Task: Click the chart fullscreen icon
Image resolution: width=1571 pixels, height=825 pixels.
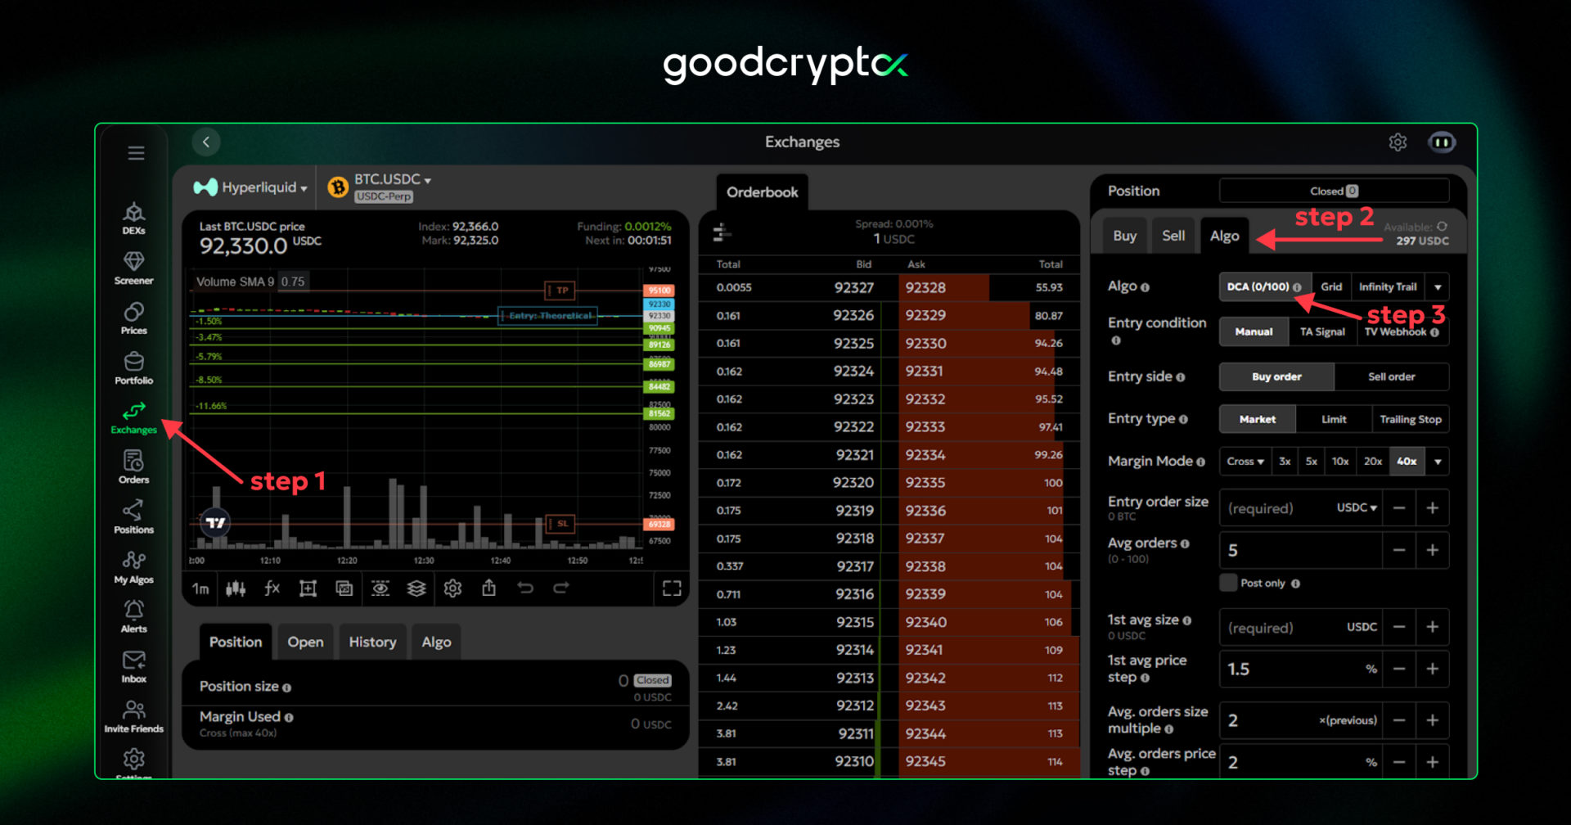Action: pyautogui.click(x=672, y=588)
